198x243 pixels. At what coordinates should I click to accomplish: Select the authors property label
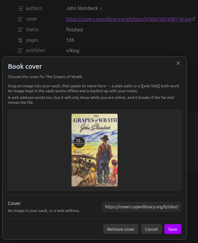[34, 8]
